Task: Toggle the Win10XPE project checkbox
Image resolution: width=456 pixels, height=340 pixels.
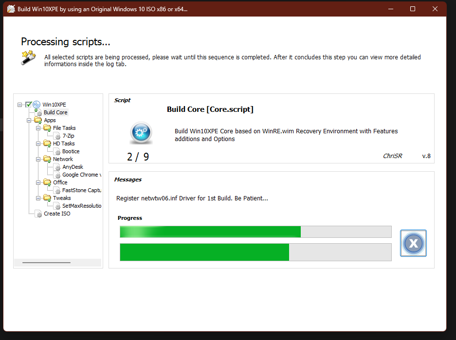Action: (29, 104)
